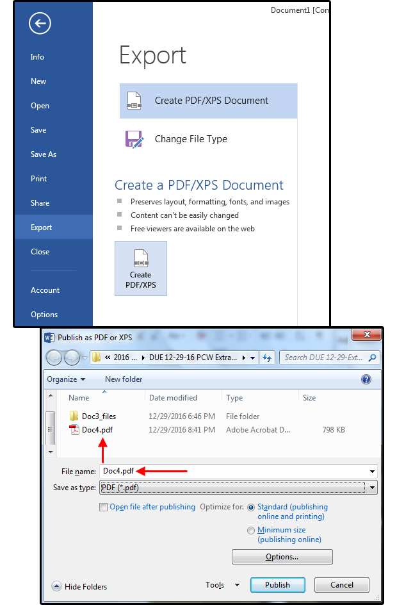The width and height of the screenshot is (397, 610).
Task: Click Save in the backstage sidebar
Action: pyautogui.click(x=38, y=130)
